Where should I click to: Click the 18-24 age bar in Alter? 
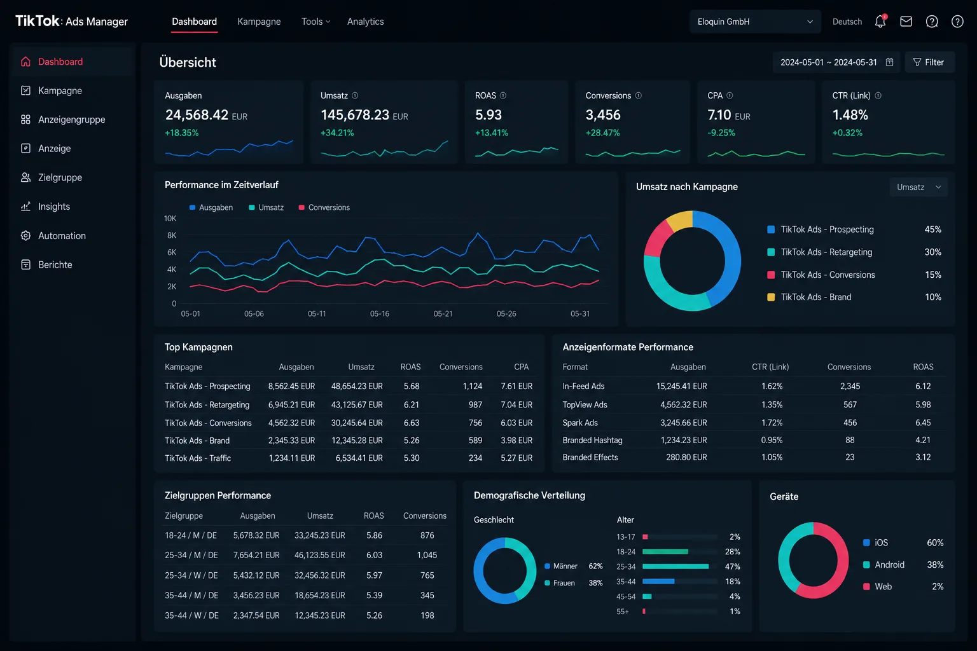click(665, 552)
